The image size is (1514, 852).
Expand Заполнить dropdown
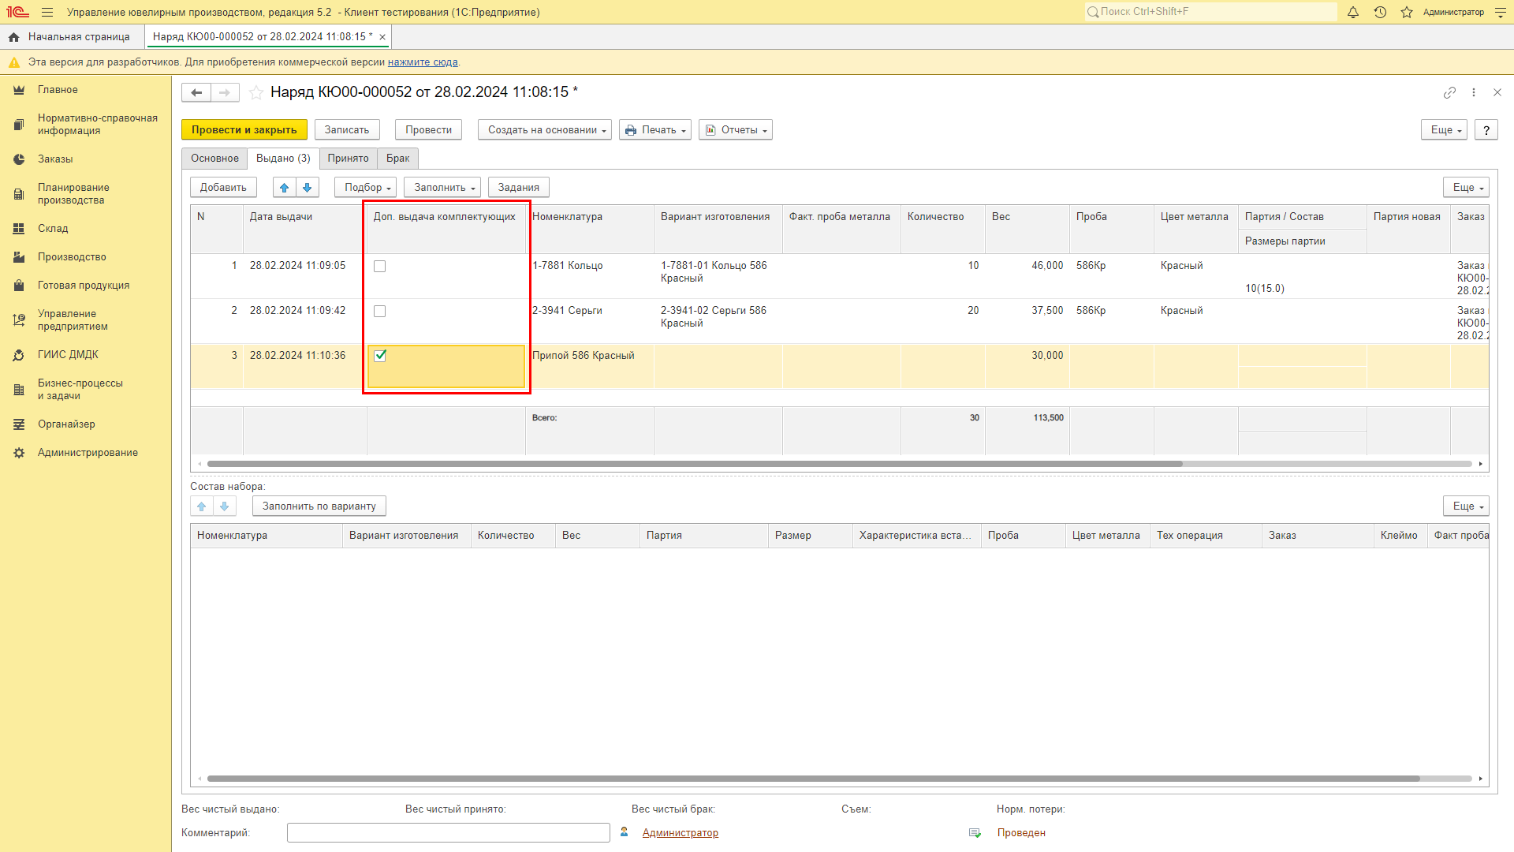pos(442,187)
